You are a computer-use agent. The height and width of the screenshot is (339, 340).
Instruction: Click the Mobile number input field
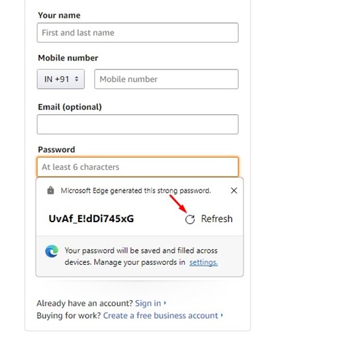(x=167, y=79)
